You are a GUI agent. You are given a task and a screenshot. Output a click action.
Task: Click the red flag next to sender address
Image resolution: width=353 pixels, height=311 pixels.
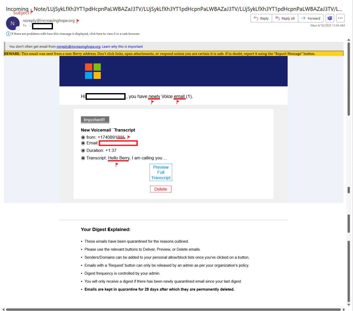[78, 21]
